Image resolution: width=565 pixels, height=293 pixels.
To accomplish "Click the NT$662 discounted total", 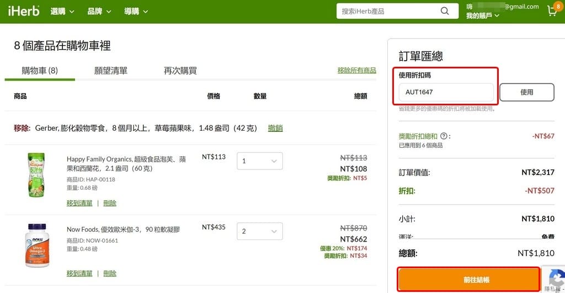I will click(354, 239).
